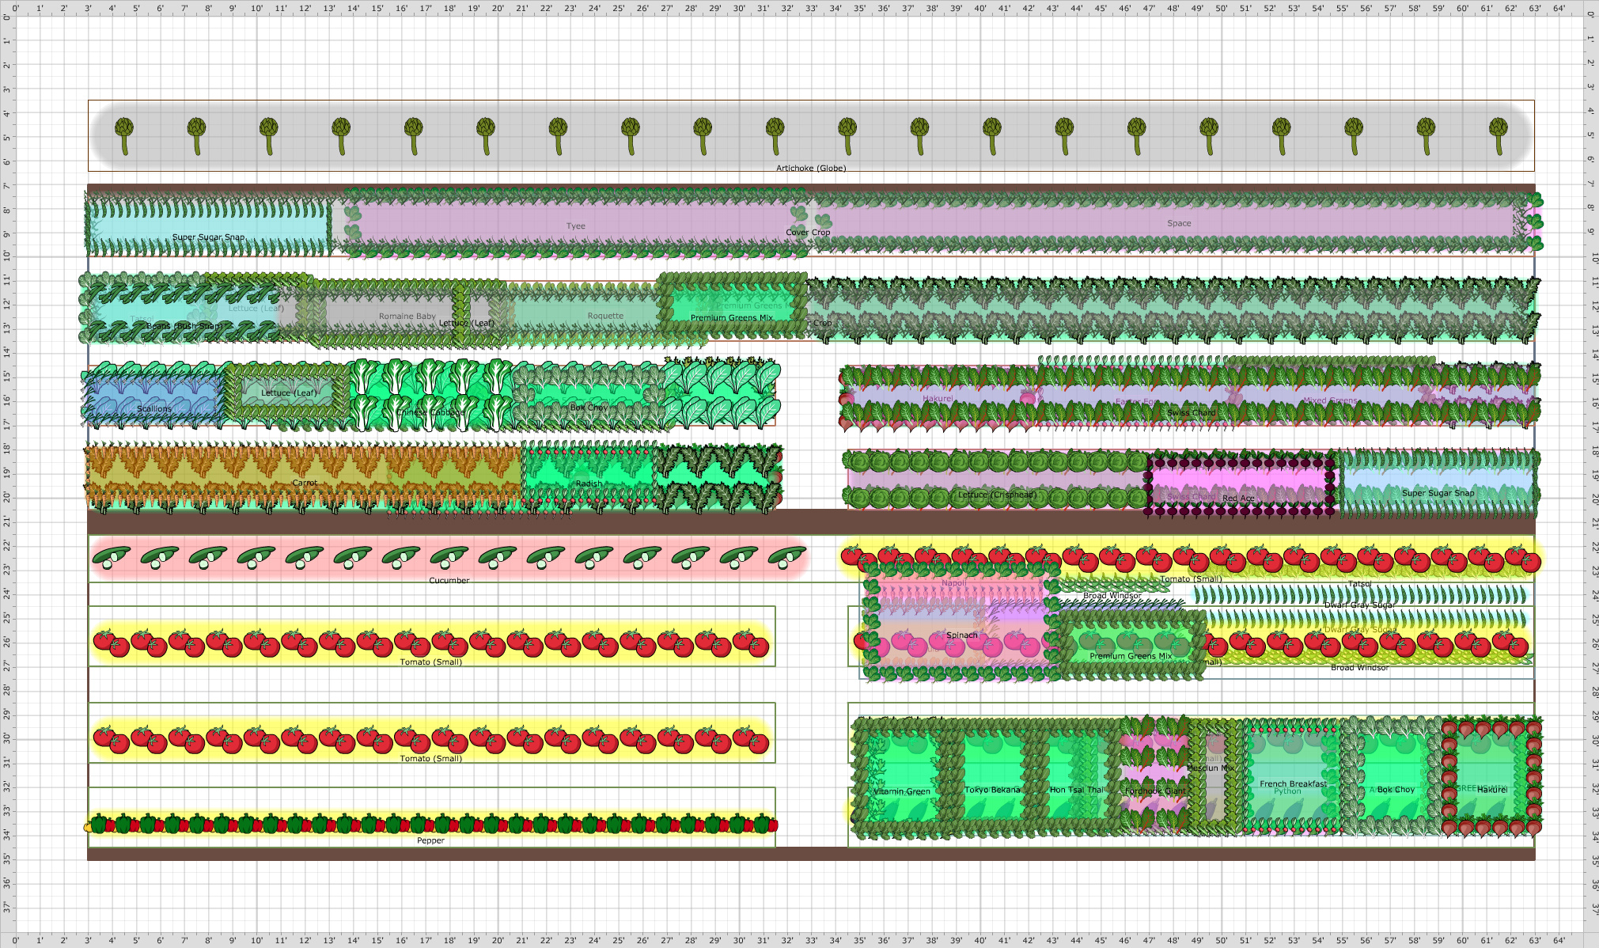Viewport: 1599px width, 948px height.
Task: Select the pink 'Red Ace' beet block
Action: pos(1240,484)
